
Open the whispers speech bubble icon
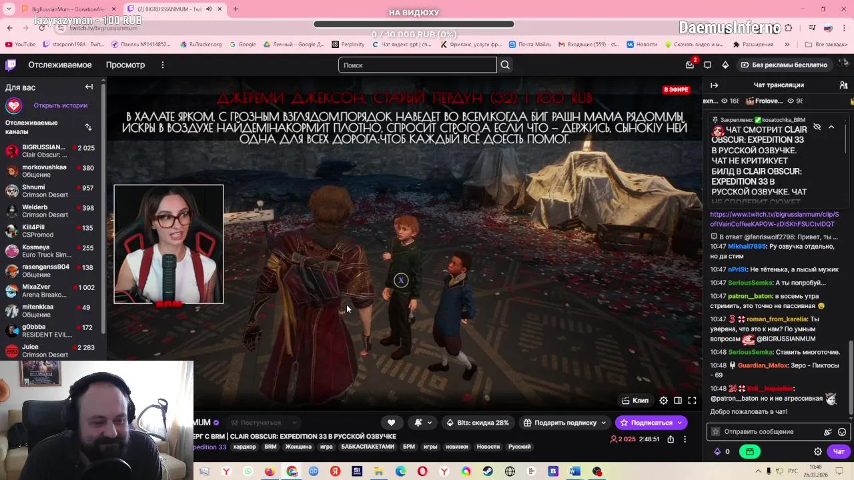coord(707,65)
